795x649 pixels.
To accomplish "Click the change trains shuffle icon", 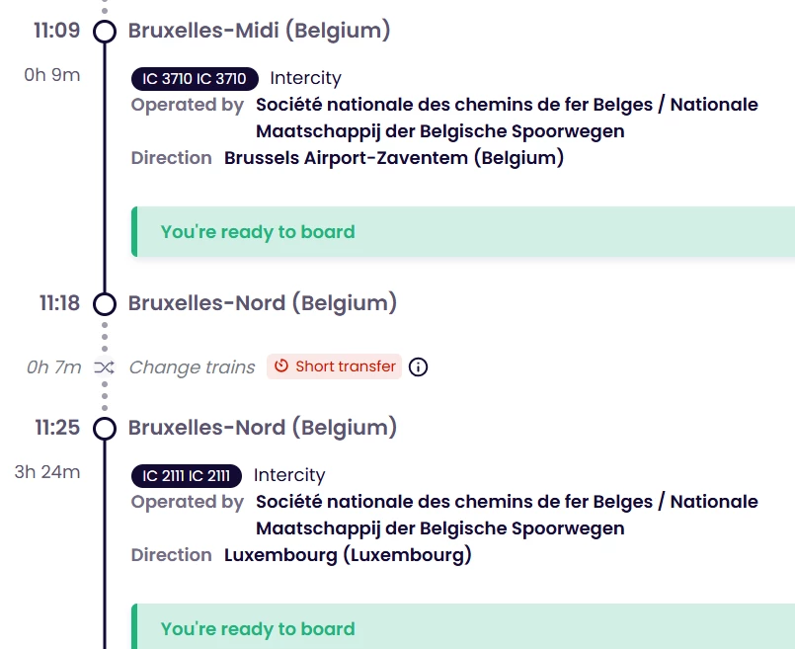I will [x=105, y=367].
